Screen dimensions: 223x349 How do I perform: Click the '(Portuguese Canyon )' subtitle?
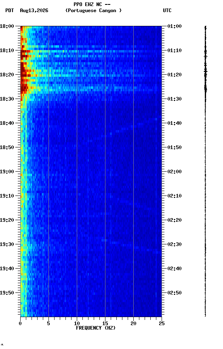click(x=93, y=11)
